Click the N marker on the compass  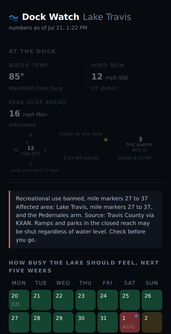coord(31,135)
